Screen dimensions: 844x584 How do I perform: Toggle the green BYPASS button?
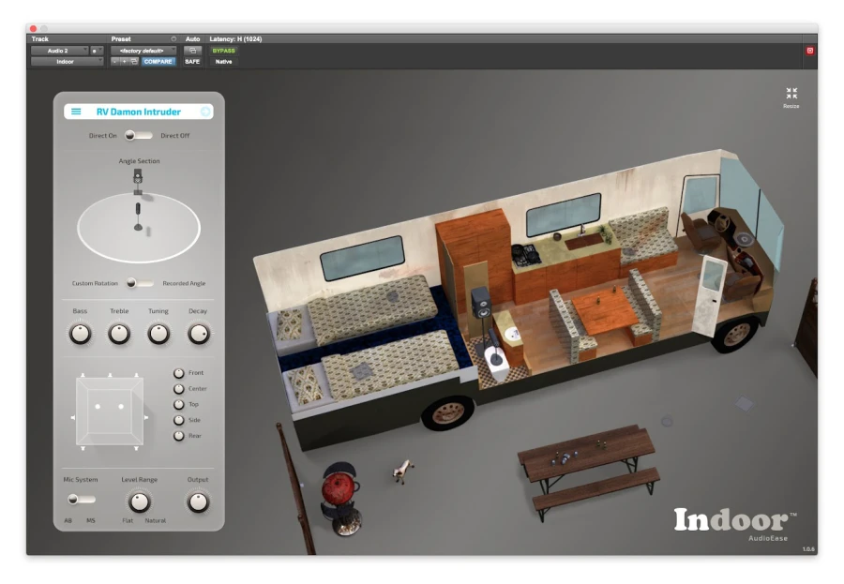pyautogui.click(x=223, y=51)
